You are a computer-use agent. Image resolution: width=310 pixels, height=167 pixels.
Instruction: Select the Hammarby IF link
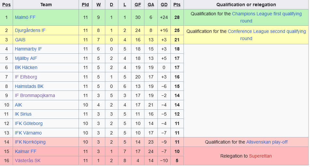(28, 49)
